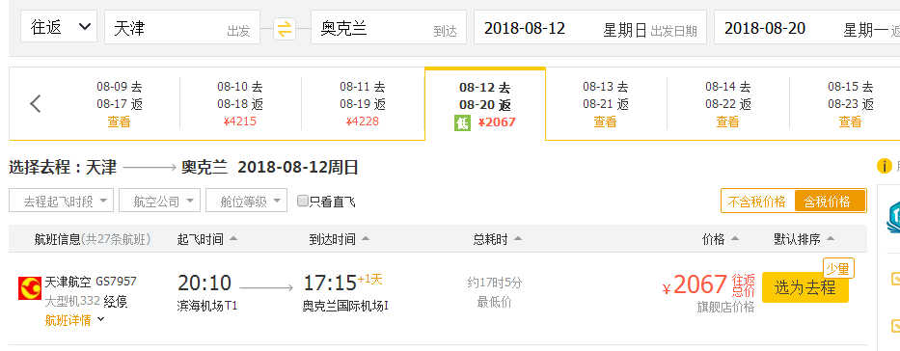This screenshot has height=351, width=900.
Task: Select the 08-10 去 08-18 返 date tab
Action: 240,104
